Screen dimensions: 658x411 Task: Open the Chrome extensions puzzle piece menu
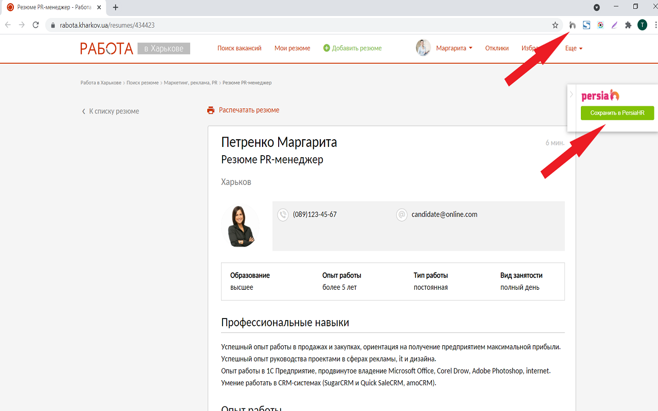pos(628,24)
